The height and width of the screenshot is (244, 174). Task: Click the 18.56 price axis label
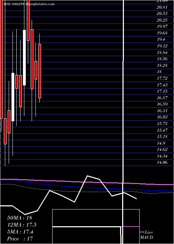(x=162, y=59)
